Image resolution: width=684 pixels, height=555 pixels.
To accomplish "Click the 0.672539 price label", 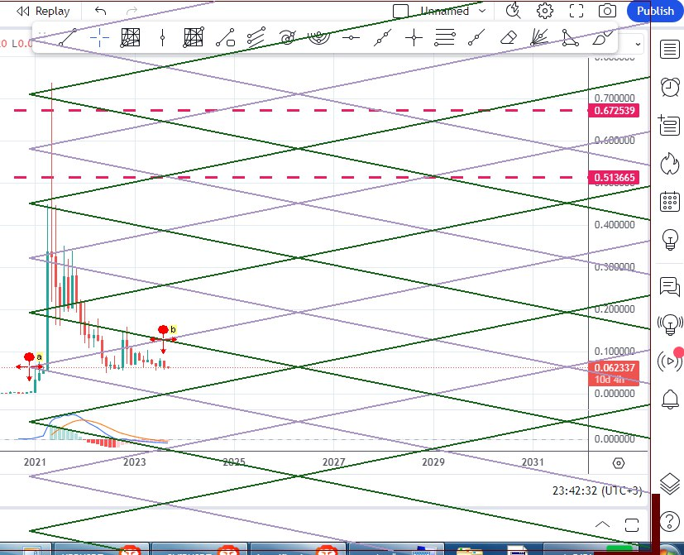I will (615, 110).
